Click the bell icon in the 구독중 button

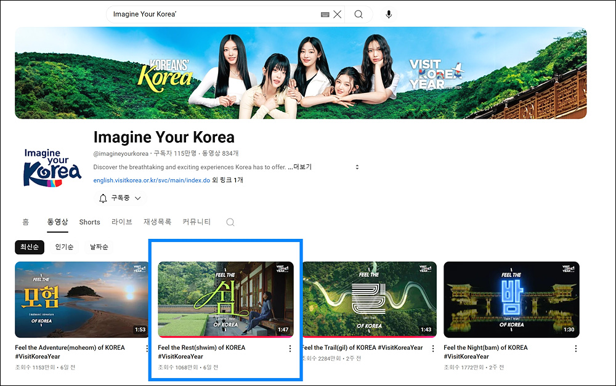click(x=103, y=198)
